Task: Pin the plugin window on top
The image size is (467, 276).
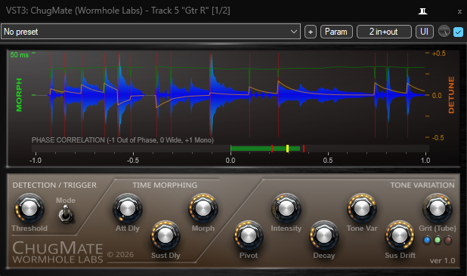Action: point(422,11)
